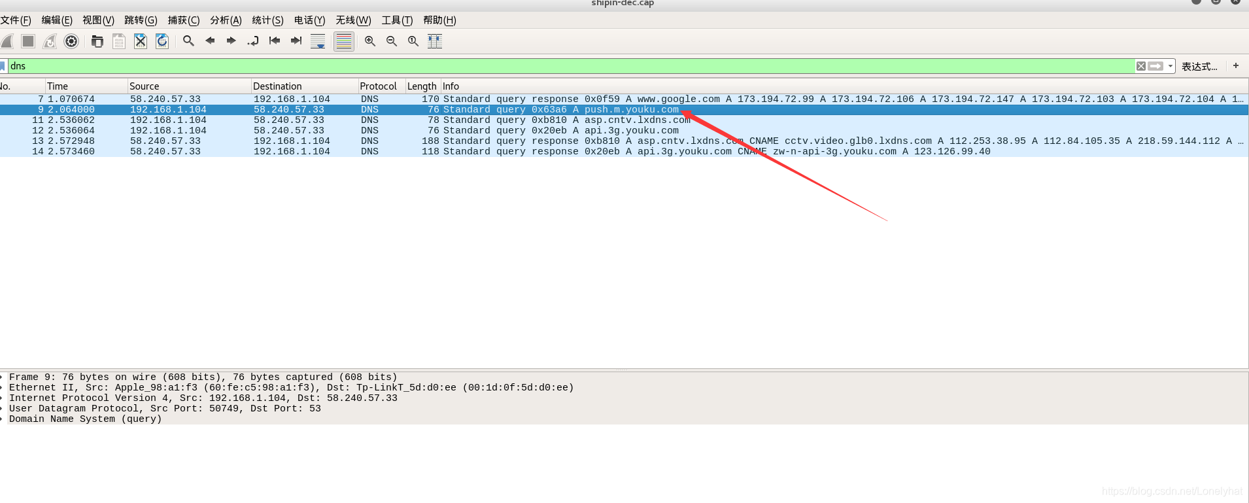Open the 分析(A) menu
1249x503 pixels.
point(226,20)
